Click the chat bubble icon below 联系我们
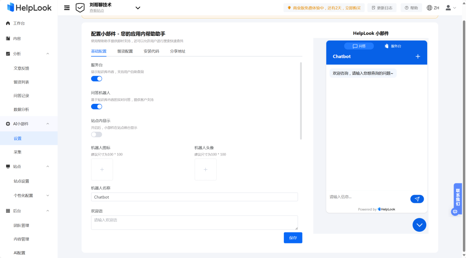The image size is (466, 258). pyautogui.click(x=455, y=212)
